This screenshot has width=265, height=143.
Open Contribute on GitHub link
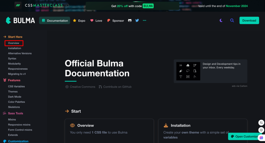pyautogui.click(x=115, y=87)
